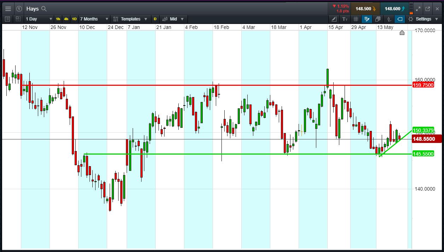The image size is (444, 252).
Task: Click the sentiment level bar indicator
Action: click(x=411, y=9)
